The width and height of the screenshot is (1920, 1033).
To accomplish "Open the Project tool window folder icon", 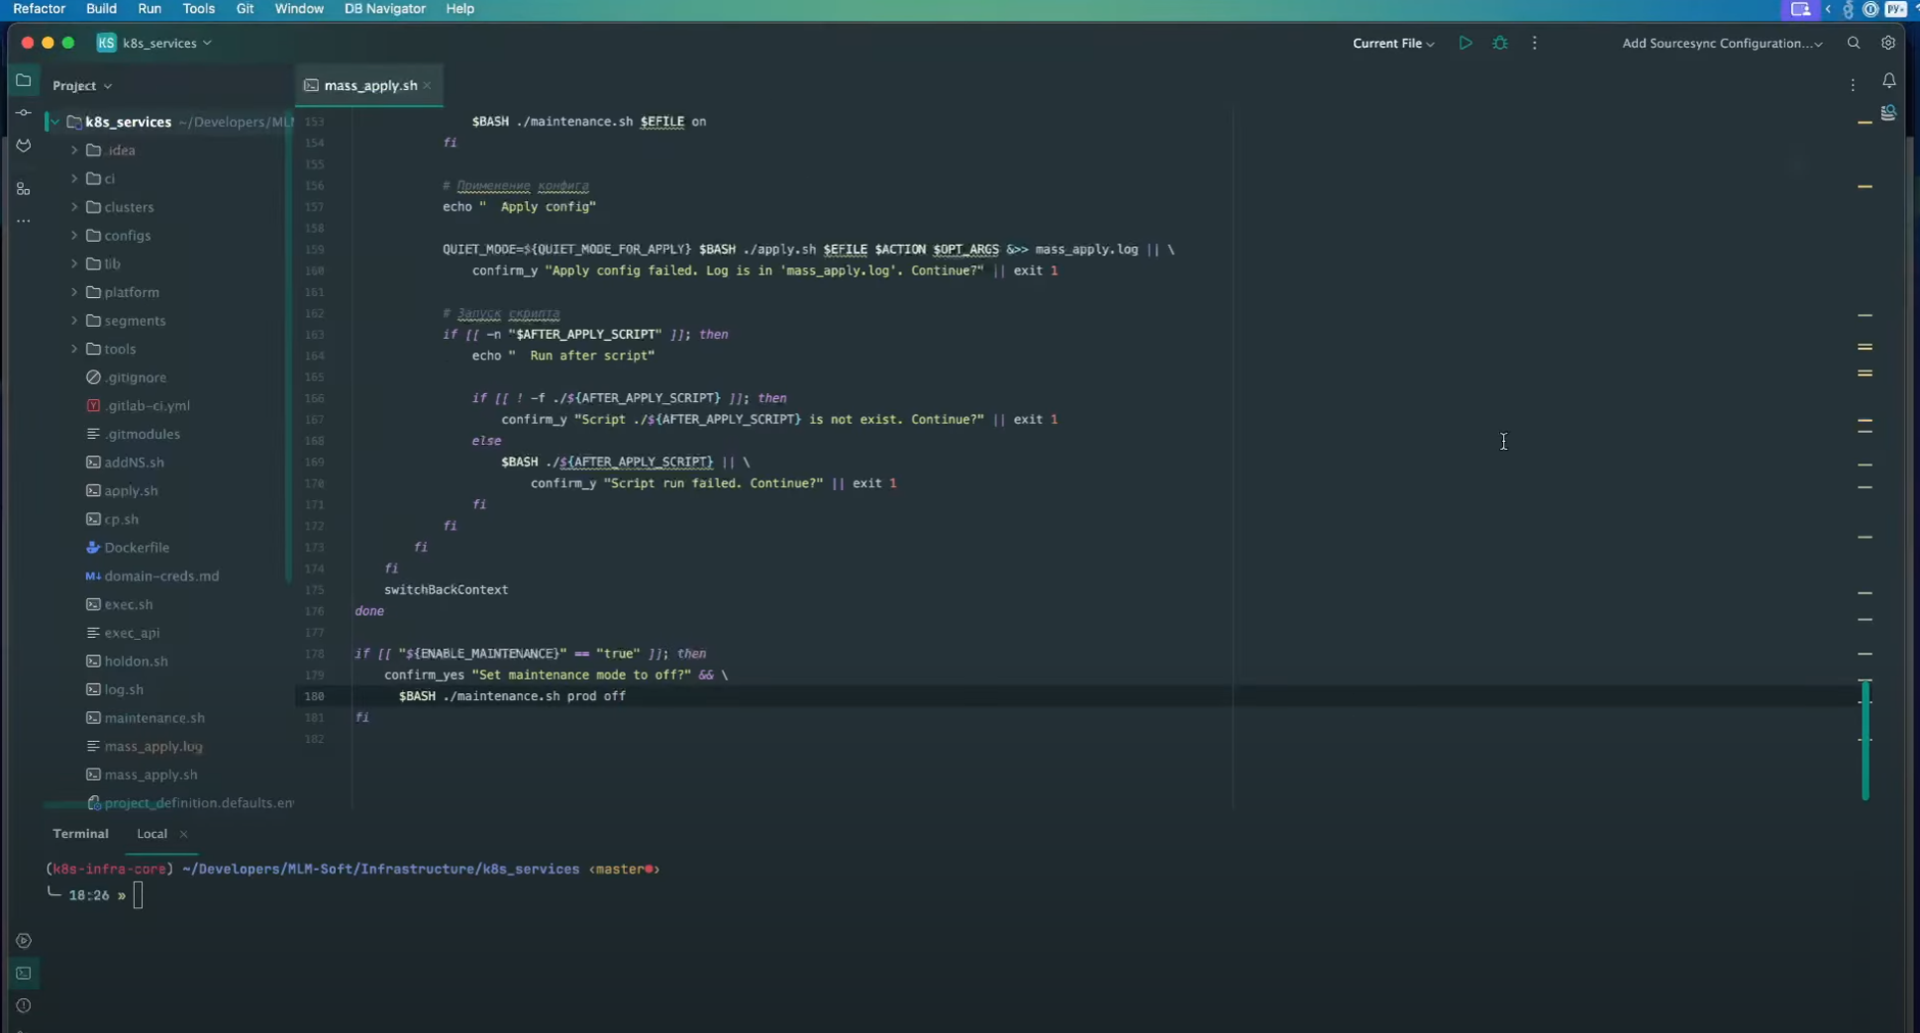I will [x=24, y=80].
